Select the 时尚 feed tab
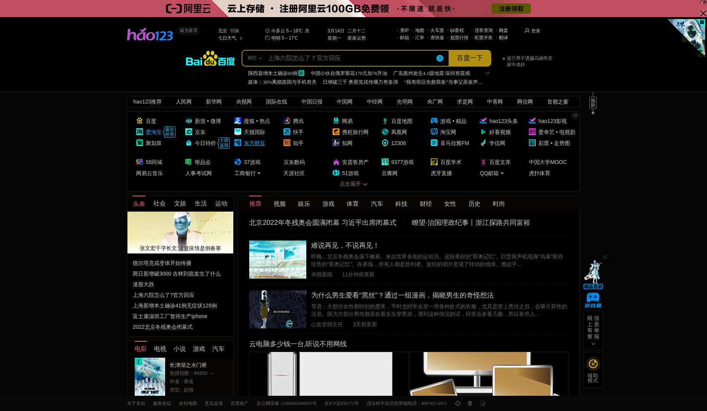The height and width of the screenshot is (411, 707). [x=499, y=204]
